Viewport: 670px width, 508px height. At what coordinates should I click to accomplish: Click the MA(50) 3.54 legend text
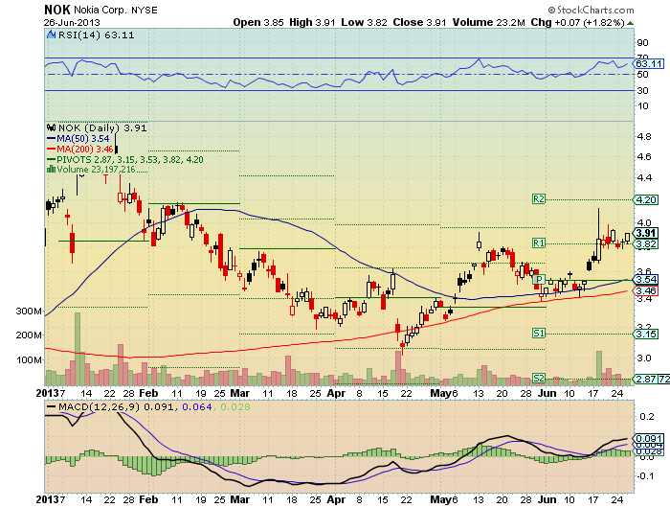[83, 139]
